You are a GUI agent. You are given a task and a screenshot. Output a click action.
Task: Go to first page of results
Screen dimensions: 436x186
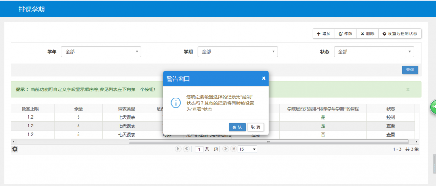[x=178, y=149]
